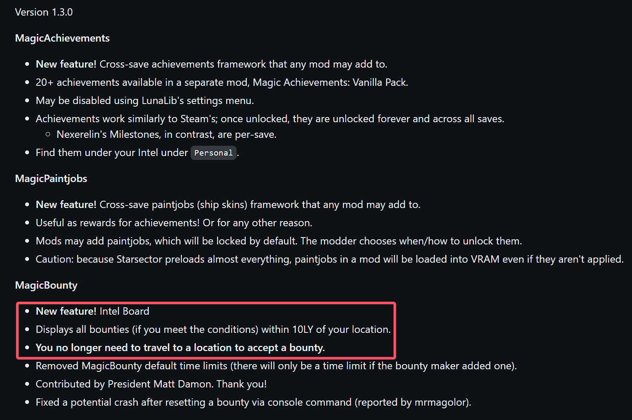Click the Useful as rewards for achievements line
Image resolution: width=632 pixels, height=420 pixels.
tap(174, 223)
